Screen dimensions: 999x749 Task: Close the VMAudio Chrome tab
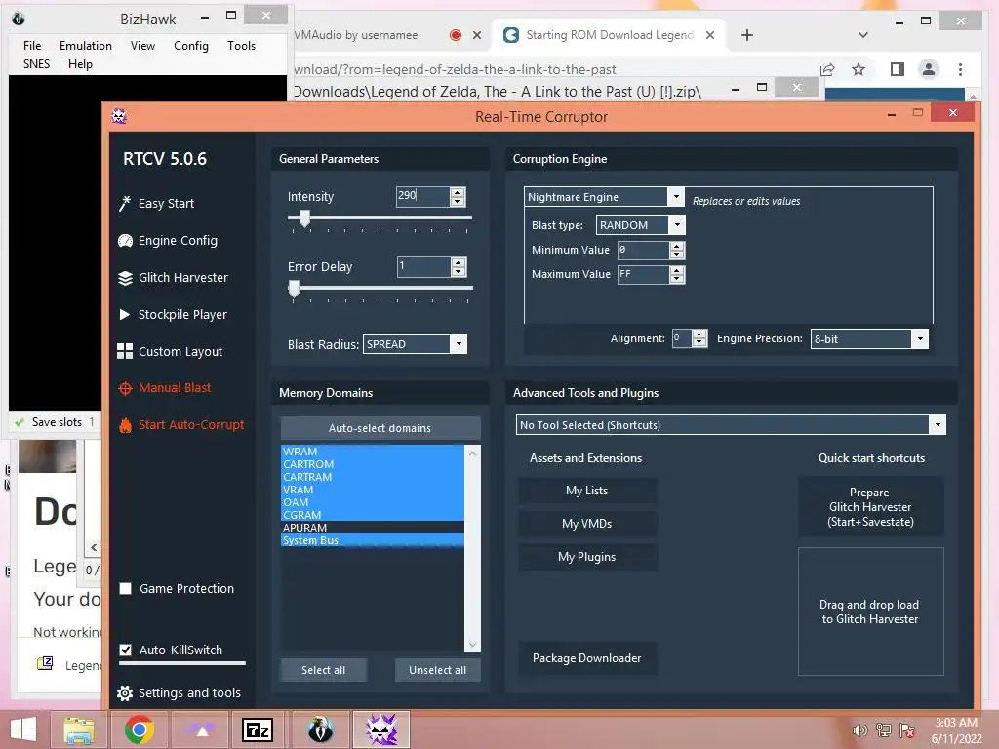(x=476, y=35)
